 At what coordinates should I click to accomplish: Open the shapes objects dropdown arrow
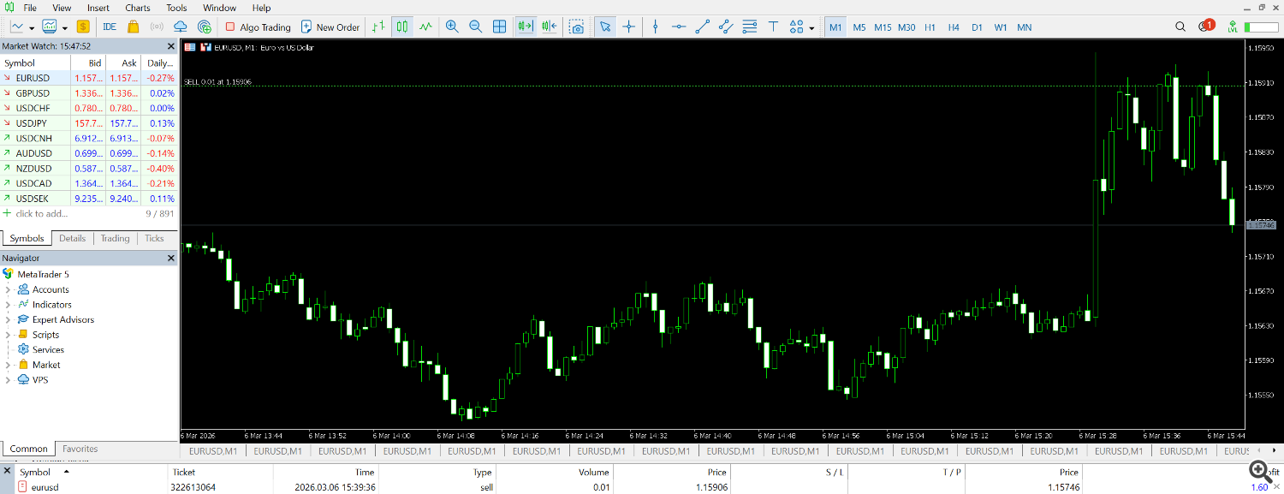click(811, 27)
